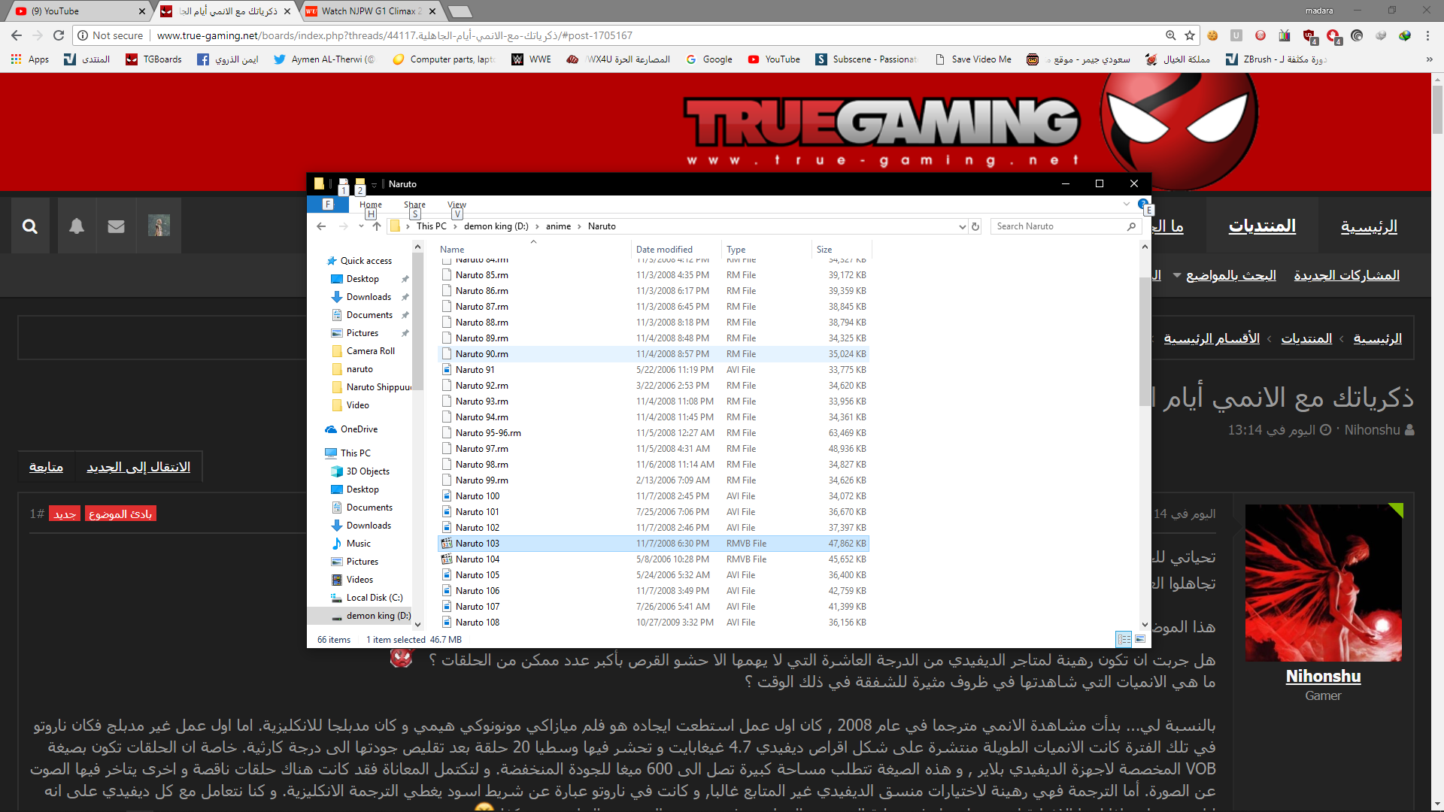Go up one folder level in Explorer

(377, 226)
